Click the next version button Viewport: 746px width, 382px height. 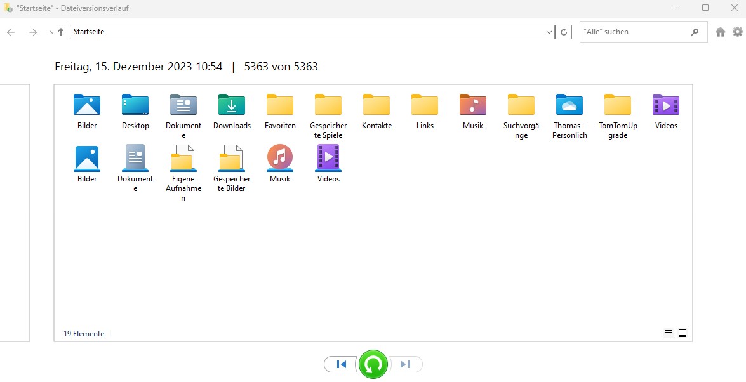pyautogui.click(x=405, y=364)
